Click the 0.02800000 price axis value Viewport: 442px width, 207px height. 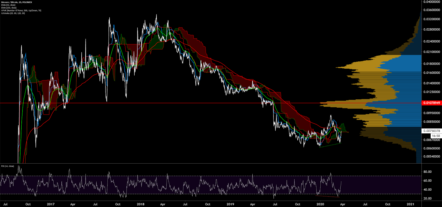pos(431,29)
